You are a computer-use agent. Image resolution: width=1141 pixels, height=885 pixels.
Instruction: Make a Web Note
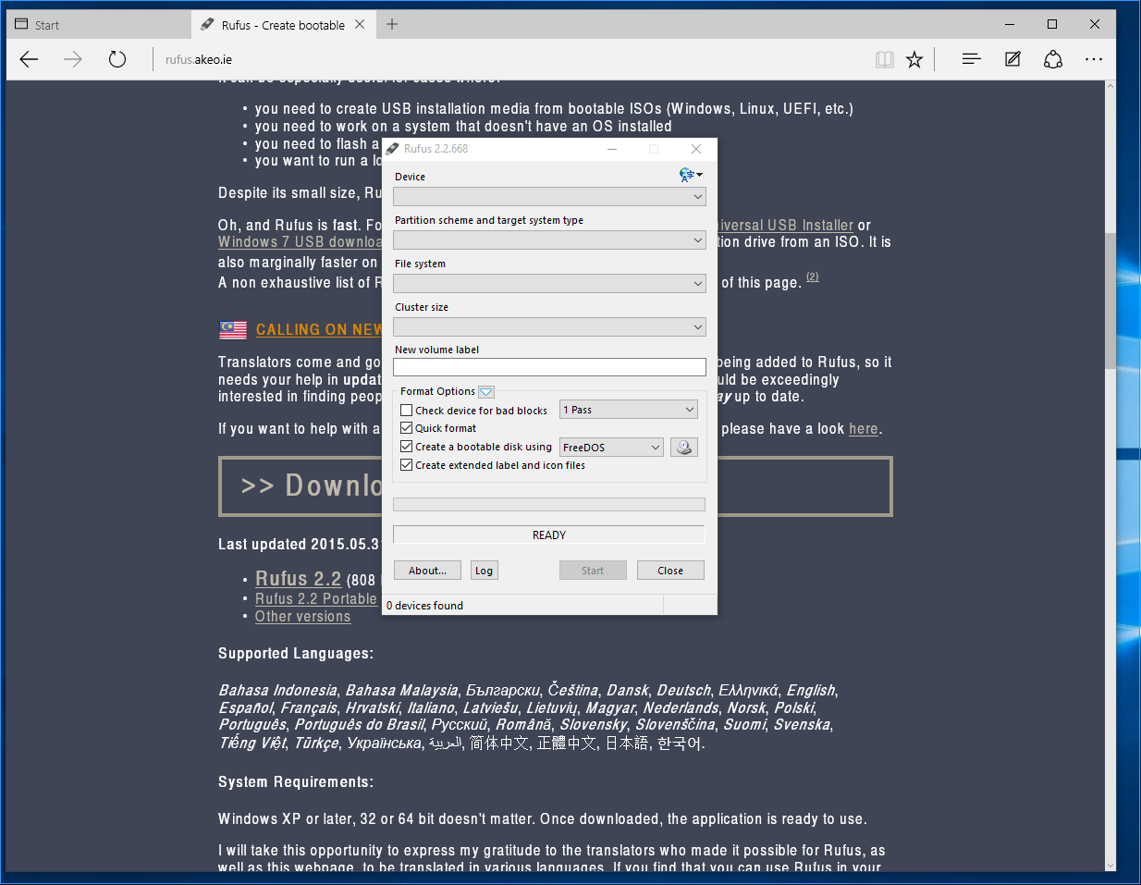(x=1012, y=59)
